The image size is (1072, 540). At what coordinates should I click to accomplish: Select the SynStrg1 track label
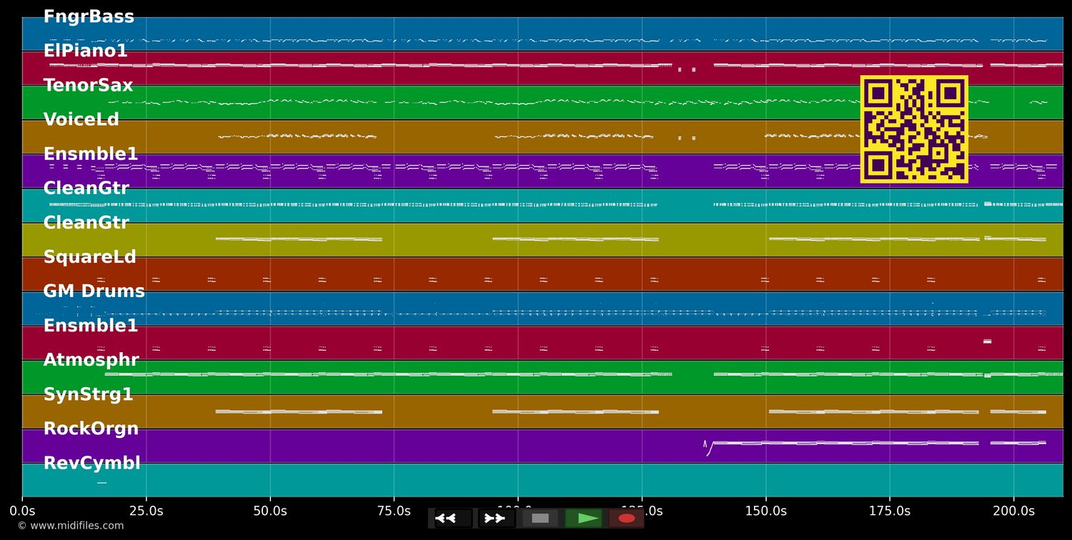pos(88,394)
